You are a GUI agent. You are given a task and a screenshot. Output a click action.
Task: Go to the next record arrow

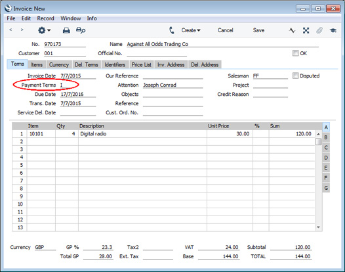coord(22,30)
